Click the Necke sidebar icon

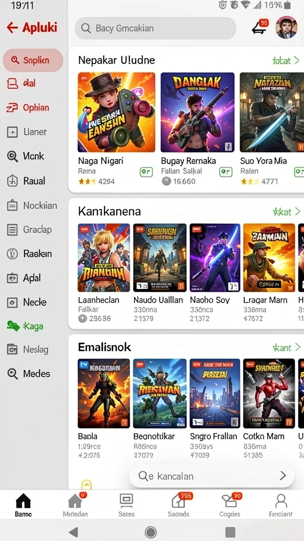click(x=12, y=302)
